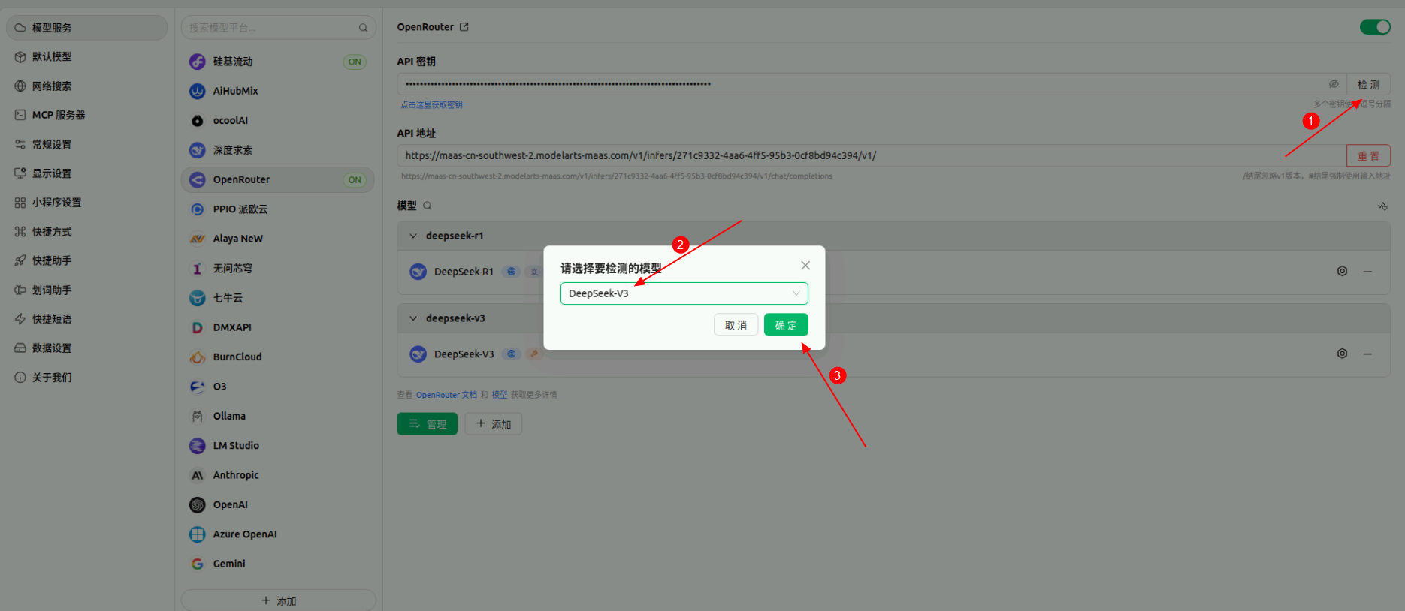Collapse the deepseek-r1 model group

413,236
